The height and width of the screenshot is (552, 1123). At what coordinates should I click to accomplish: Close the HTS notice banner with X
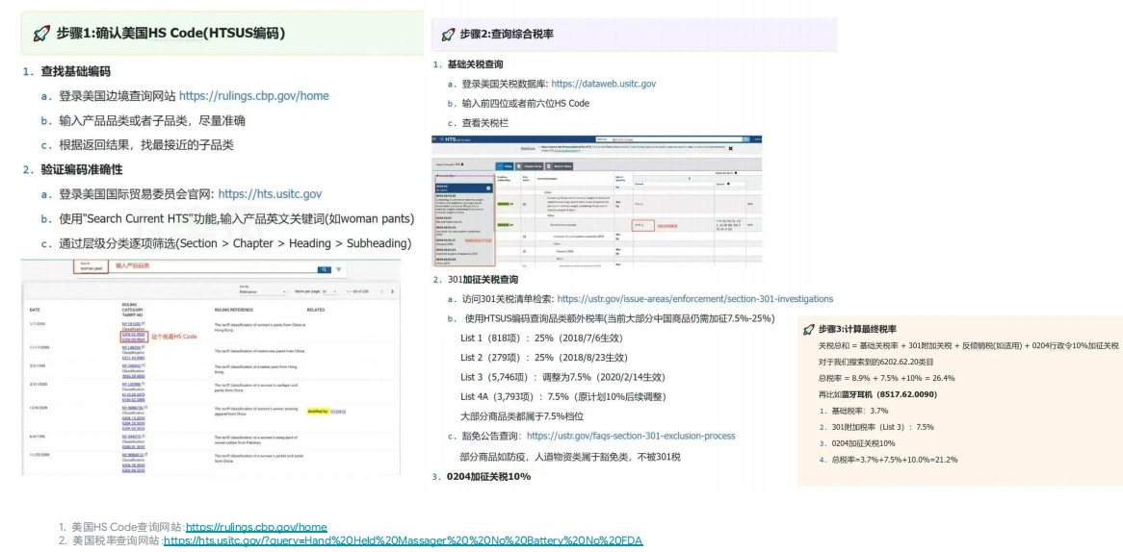tap(730, 149)
